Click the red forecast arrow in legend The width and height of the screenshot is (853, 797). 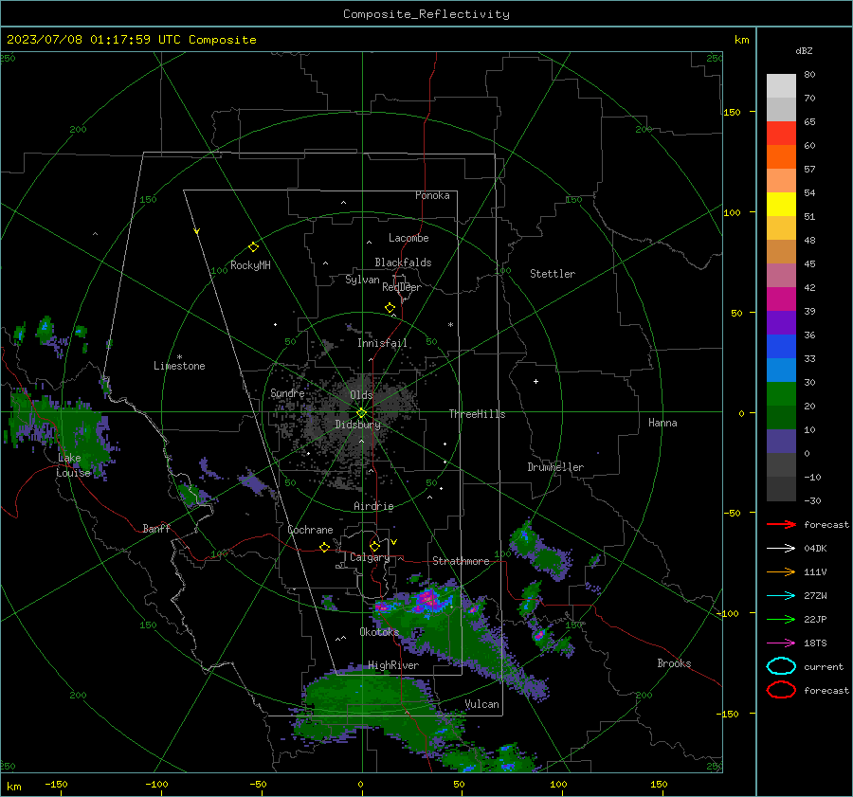point(781,524)
